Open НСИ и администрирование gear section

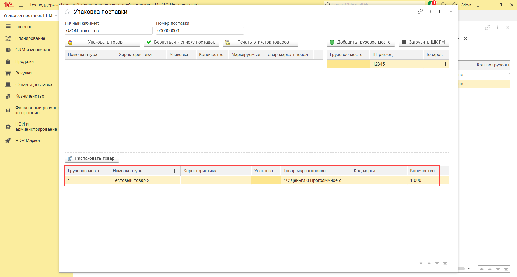(36, 127)
